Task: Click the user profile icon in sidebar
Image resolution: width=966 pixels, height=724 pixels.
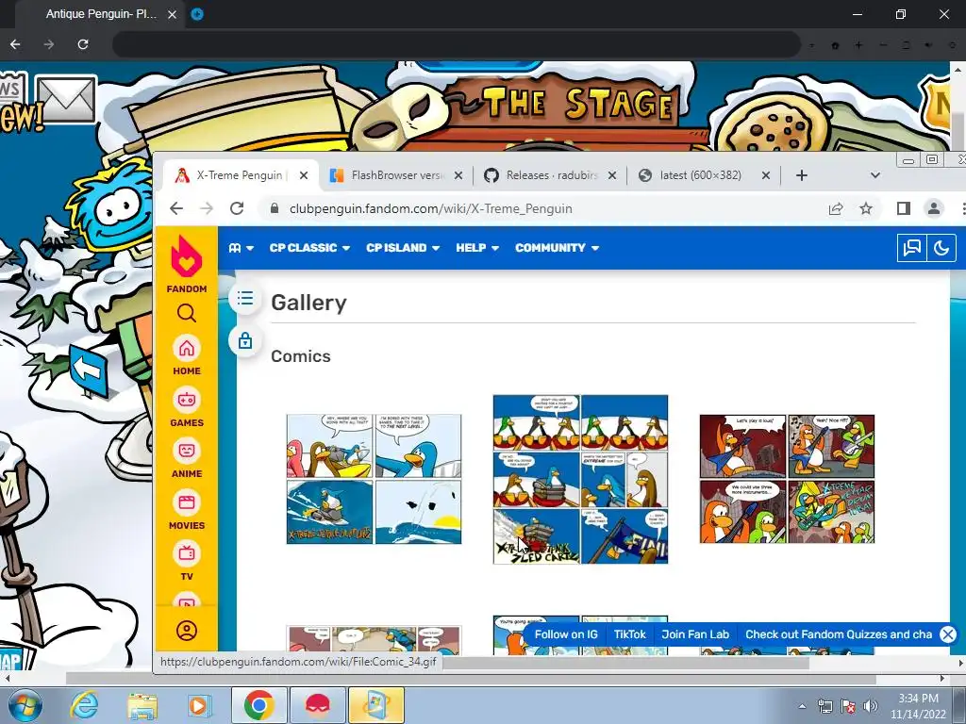Action: pos(187,631)
